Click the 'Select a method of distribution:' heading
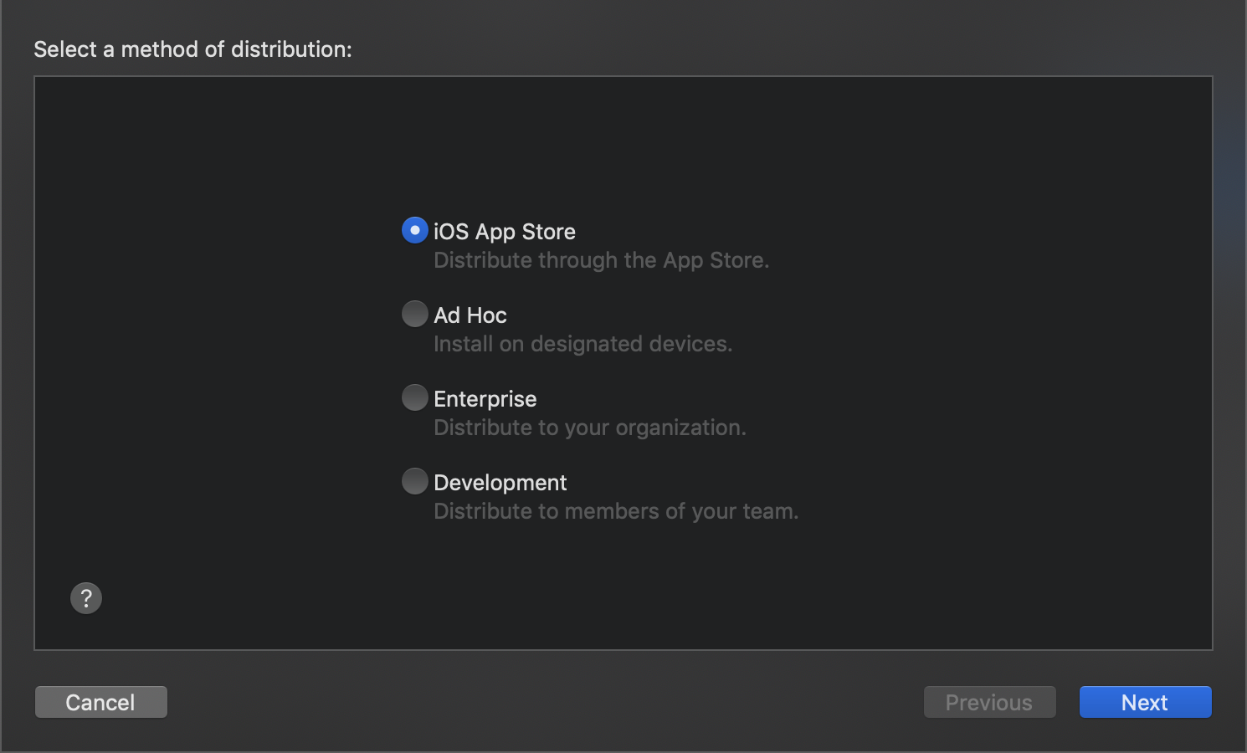Viewport: 1247px width, 753px height. [x=192, y=49]
